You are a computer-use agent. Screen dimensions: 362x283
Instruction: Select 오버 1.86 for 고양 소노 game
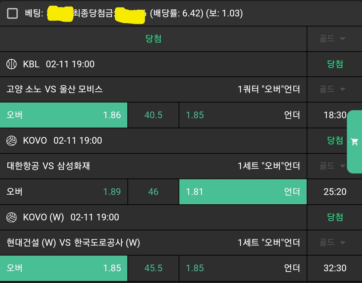[64, 115]
